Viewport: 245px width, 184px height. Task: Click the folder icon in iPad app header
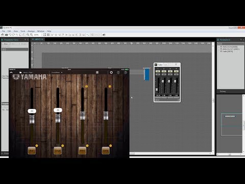tap(20, 73)
